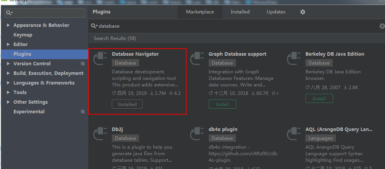Image resolution: width=385 pixels, height=169 pixels.
Task: Click the 'Search Results (58)' label
Action: tap(115, 38)
